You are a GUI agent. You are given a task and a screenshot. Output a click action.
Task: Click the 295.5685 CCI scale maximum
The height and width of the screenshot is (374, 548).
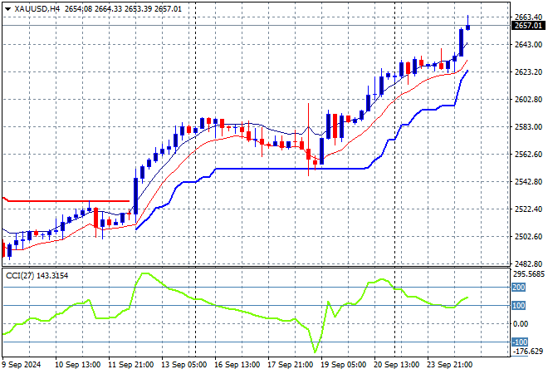(x=528, y=274)
